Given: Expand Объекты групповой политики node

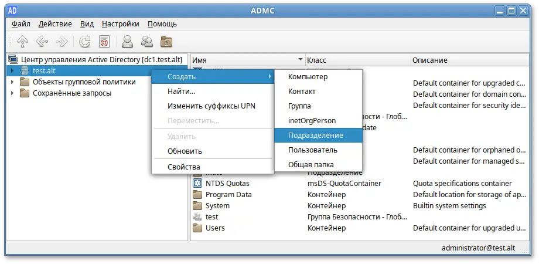Looking at the screenshot, I should (x=12, y=82).
